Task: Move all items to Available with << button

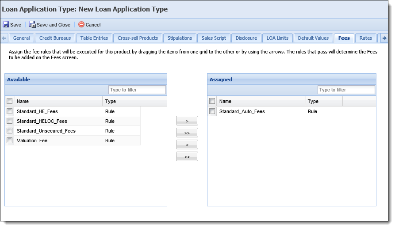Action: pyautogui.click(x=187, y=156)
